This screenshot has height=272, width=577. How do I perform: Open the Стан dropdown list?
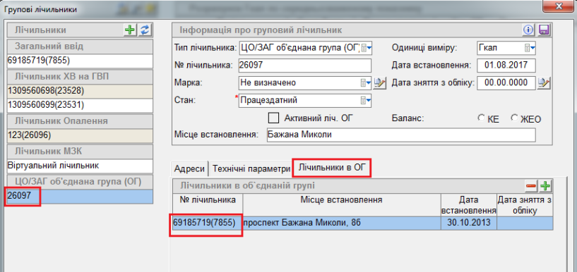click(x=366, y=100)
